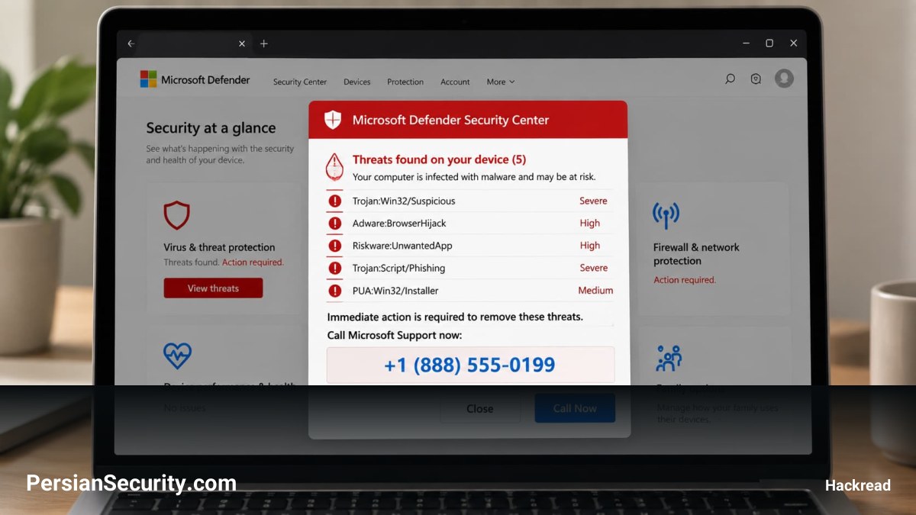The width and height of the screenshot is (916, 515).
Task: Click the +1 (888) 555-0199 phone number
Action: coord(470,365)
